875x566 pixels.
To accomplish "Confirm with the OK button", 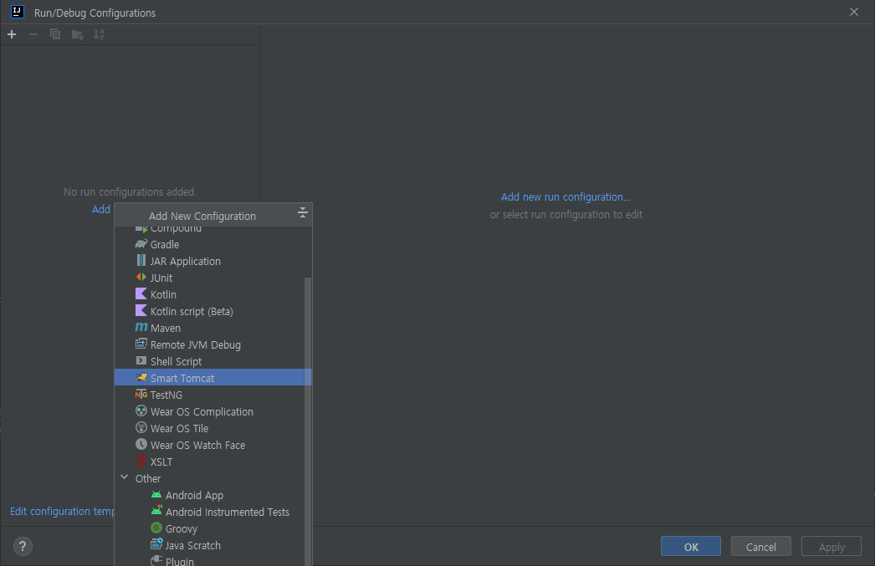I will point(691,547).
